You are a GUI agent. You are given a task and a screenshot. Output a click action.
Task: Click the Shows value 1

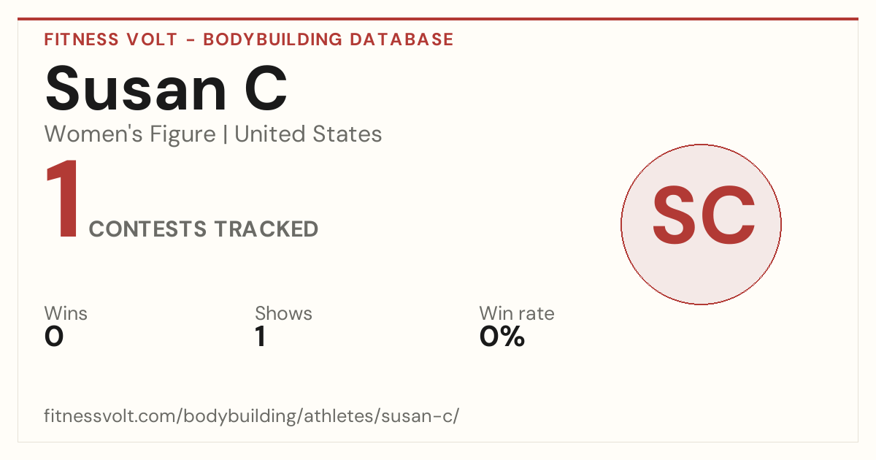click(261, 337)
